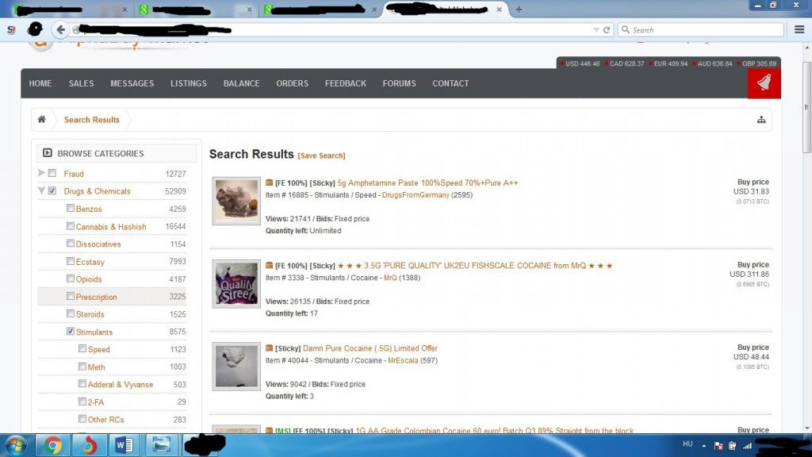Click the "GBP 305.69" exchange rate
This screenshot has height=457, width=812.
pyautogui.click(x=759, y=63)
